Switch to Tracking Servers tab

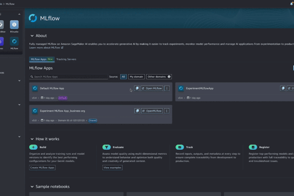point(66,59)
